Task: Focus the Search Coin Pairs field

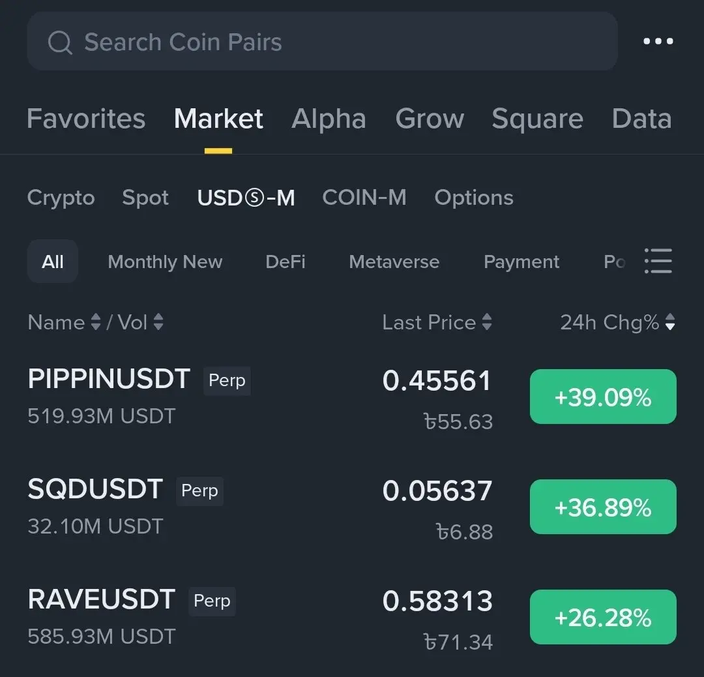Action: tap(323, 41)
